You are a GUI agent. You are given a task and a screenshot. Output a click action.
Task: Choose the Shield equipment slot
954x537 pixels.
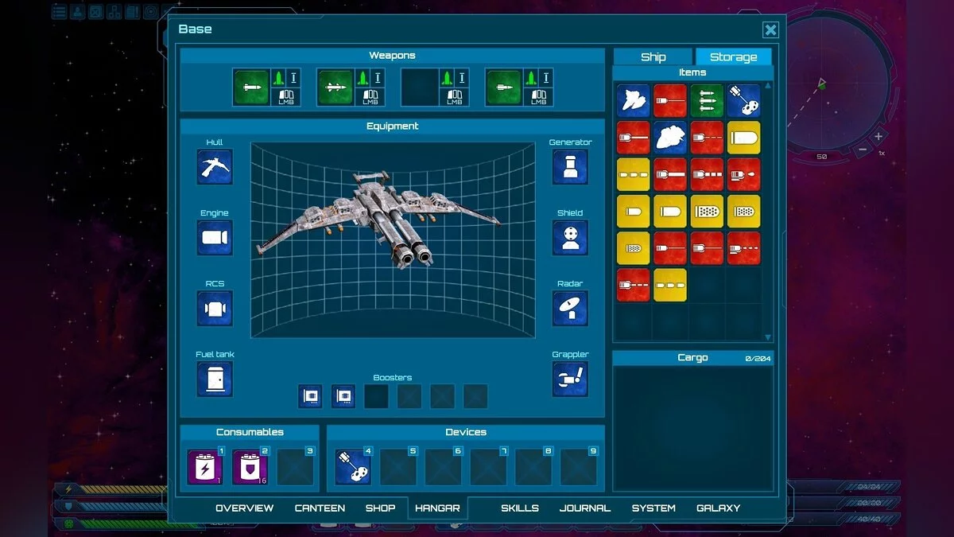pos(570,238)
